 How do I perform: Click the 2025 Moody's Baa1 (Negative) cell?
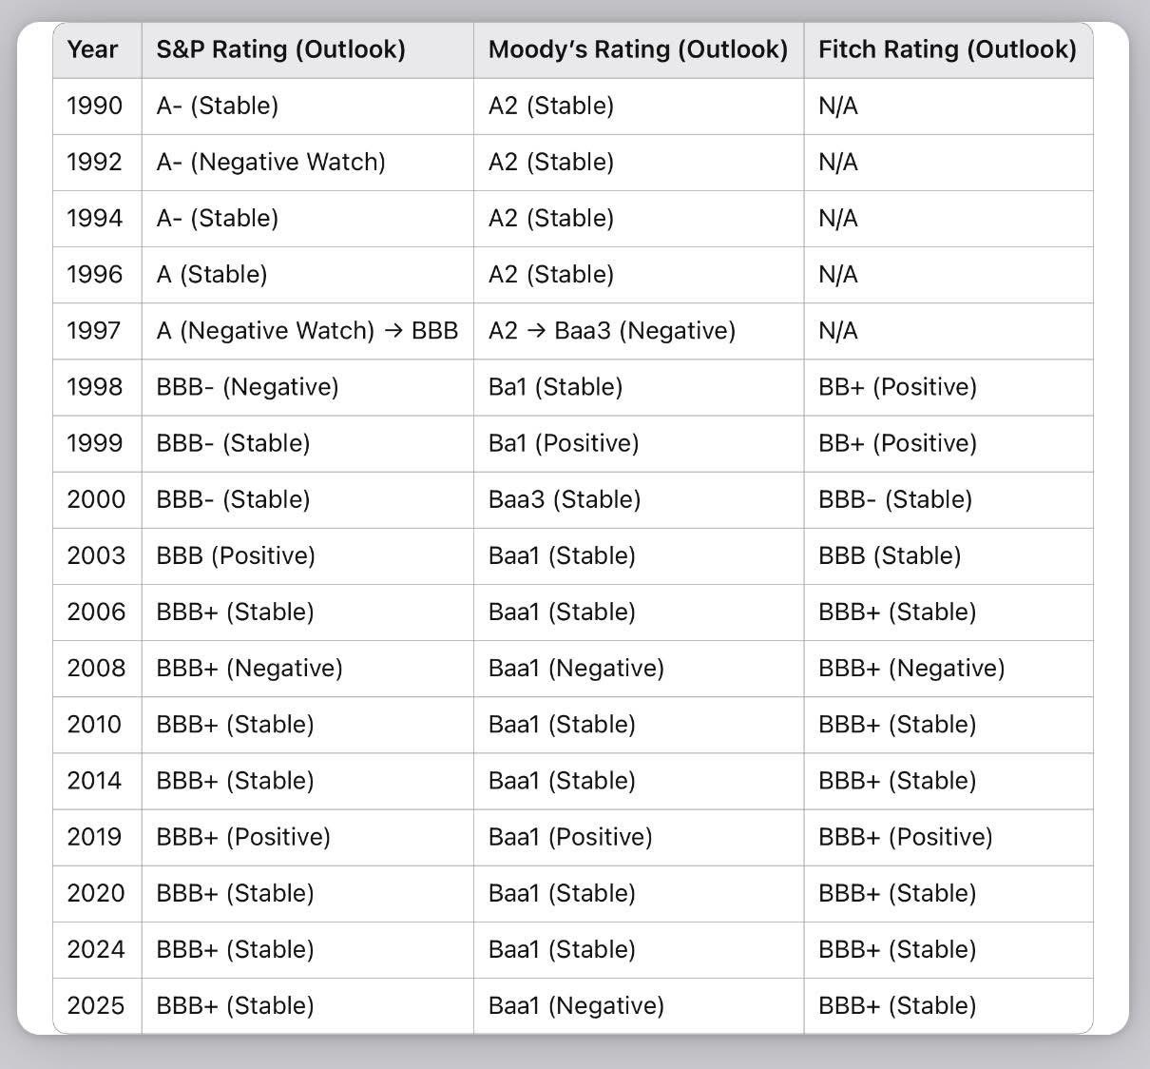(x=576, y=1005)
